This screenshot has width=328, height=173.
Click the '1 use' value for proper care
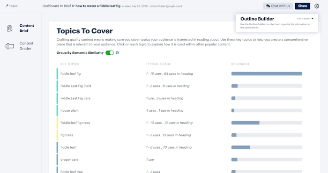[x=150, y=159]
